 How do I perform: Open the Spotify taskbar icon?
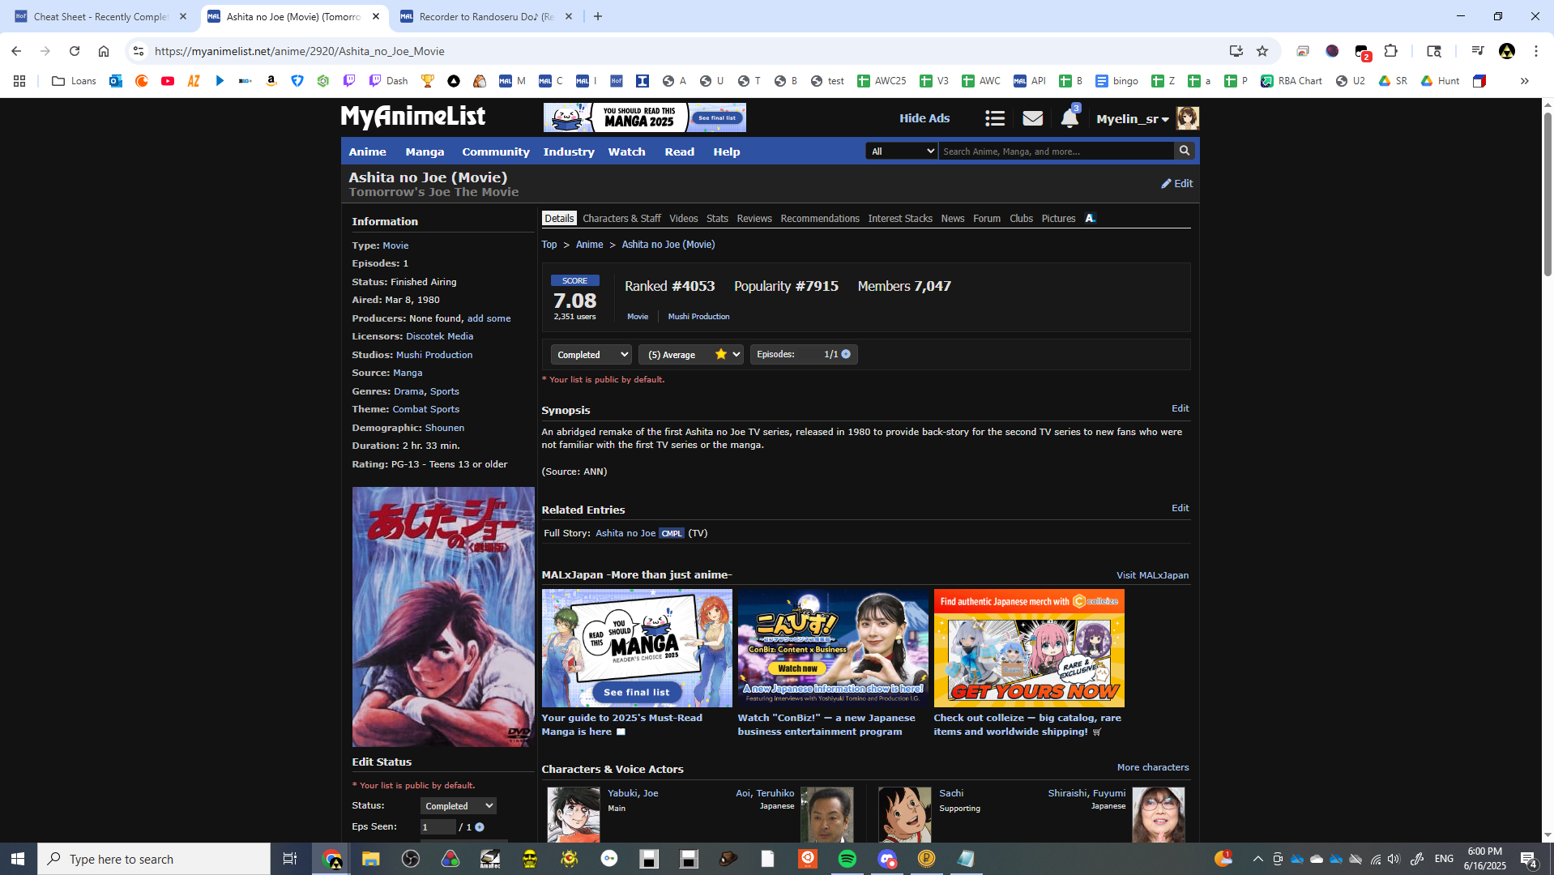[847, 859]
